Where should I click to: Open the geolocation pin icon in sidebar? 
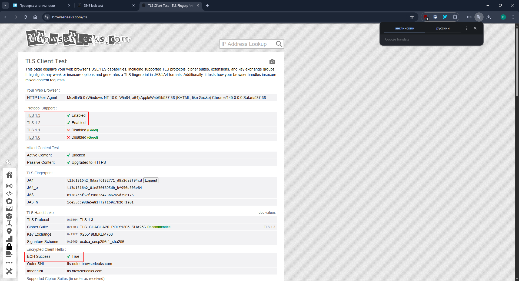[x=9, y=231]
